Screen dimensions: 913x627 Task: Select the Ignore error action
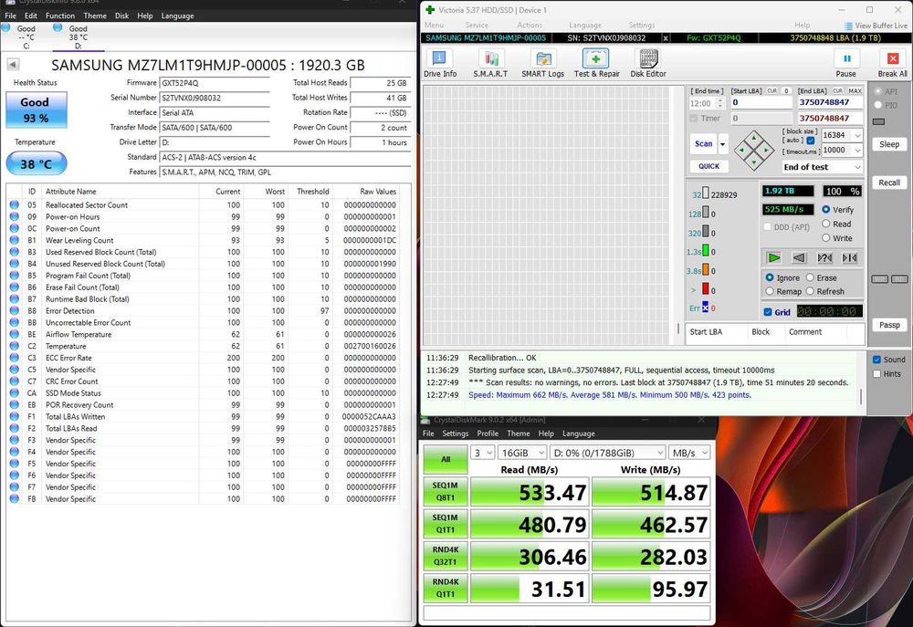pyautogui.click(x=770, y=277)
